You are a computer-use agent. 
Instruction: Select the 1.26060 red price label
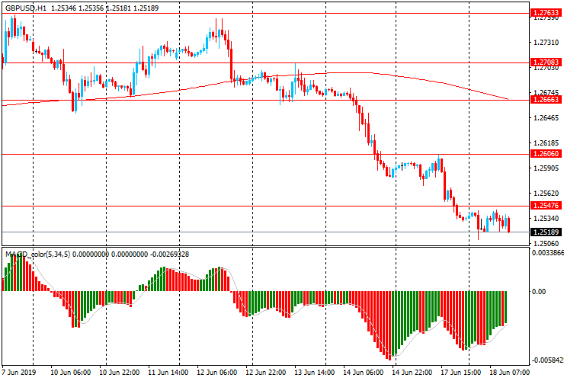tap(546, 154)
